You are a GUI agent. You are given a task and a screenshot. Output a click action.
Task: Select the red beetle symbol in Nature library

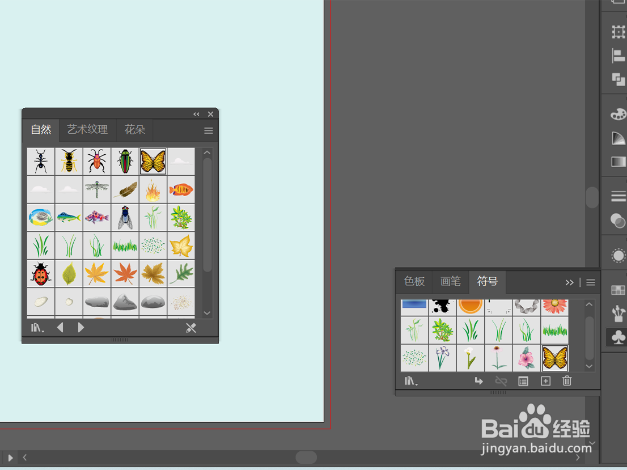click(97, 161)
